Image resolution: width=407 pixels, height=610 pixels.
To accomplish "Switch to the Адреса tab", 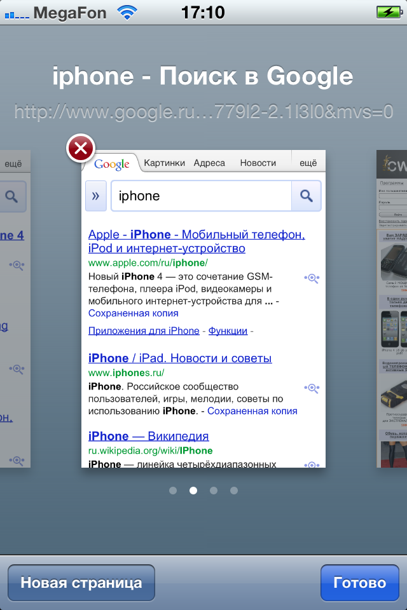I will click(x=209, y=163).
